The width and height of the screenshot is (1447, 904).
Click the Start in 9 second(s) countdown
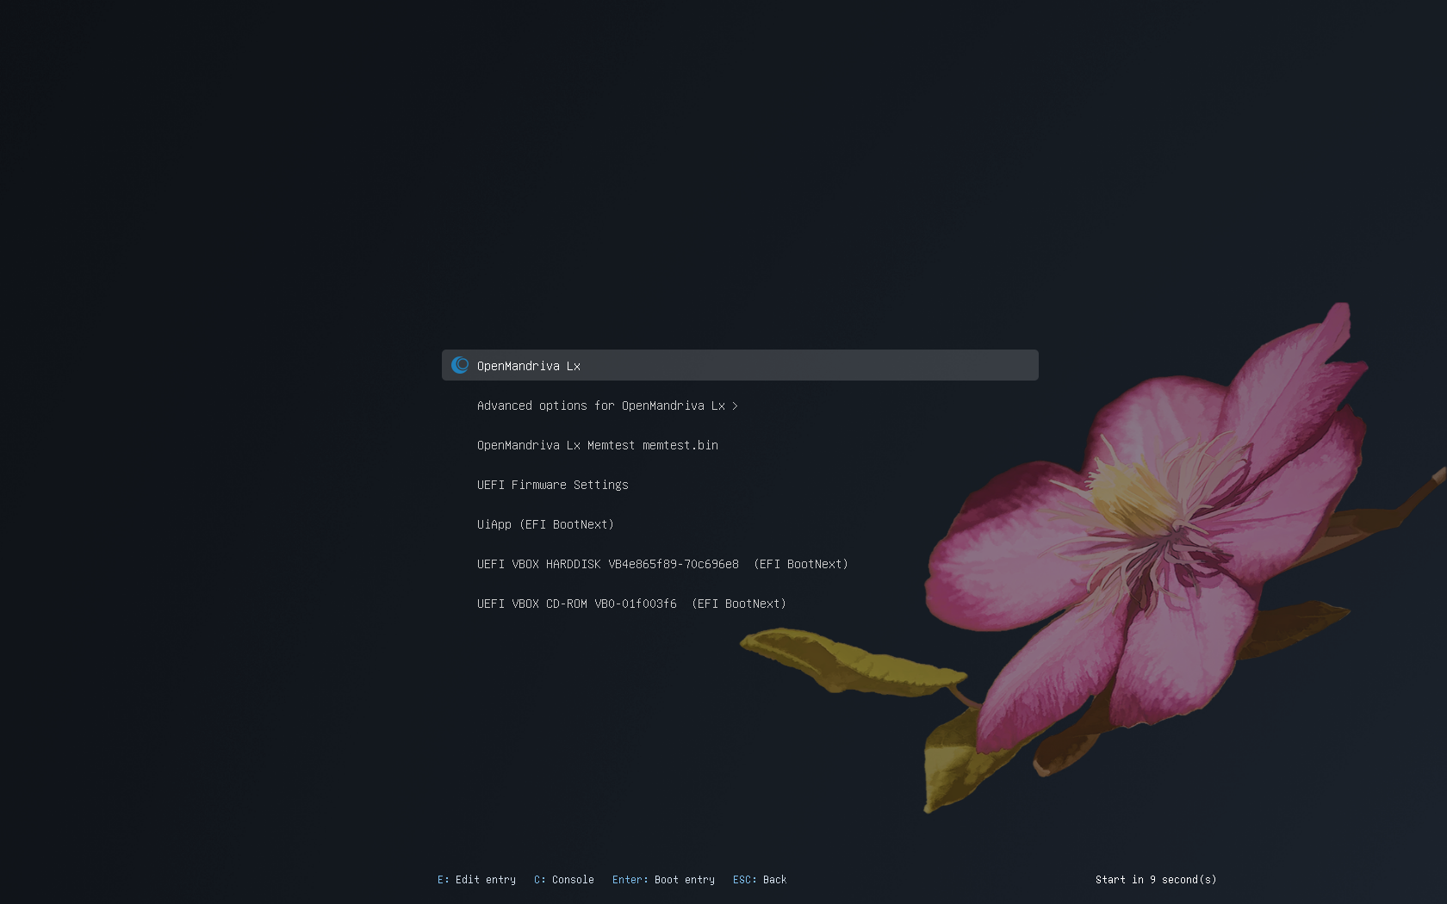pyautogui.click(x=1156, y=880)
